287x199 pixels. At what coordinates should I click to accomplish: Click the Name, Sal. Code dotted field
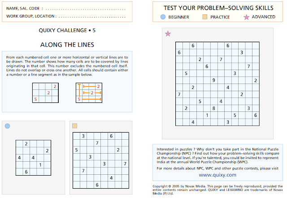86,9
